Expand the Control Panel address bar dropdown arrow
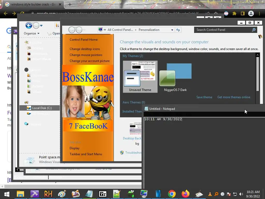 pyautogui.click(x=172, y=30)
